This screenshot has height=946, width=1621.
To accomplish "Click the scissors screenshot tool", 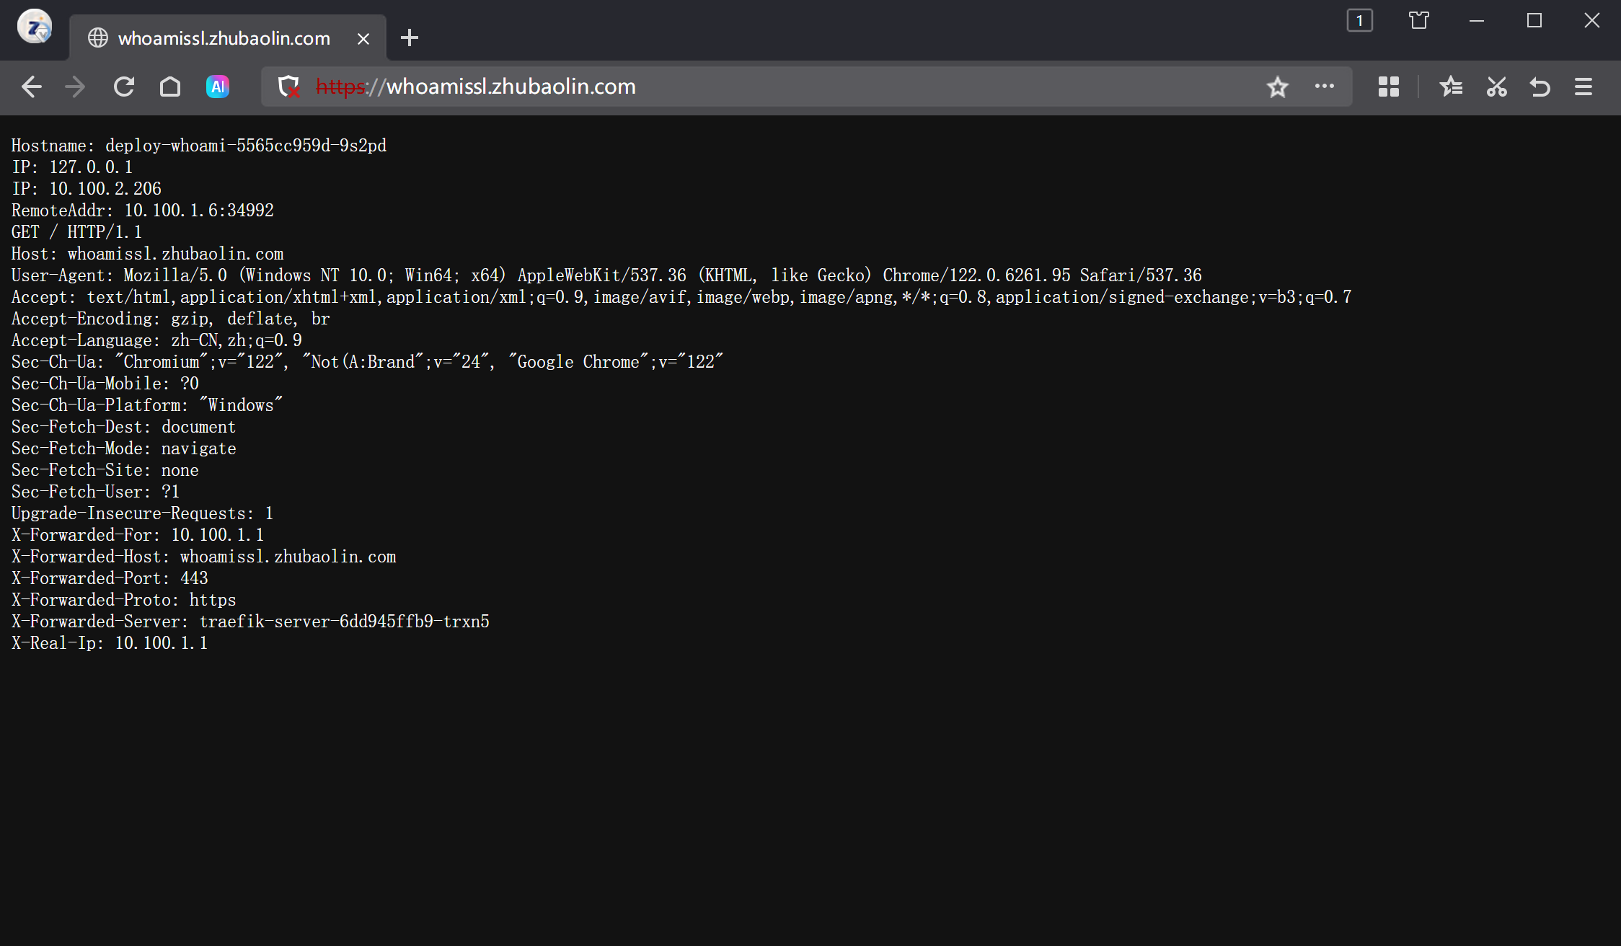I will click(1496, 87).
